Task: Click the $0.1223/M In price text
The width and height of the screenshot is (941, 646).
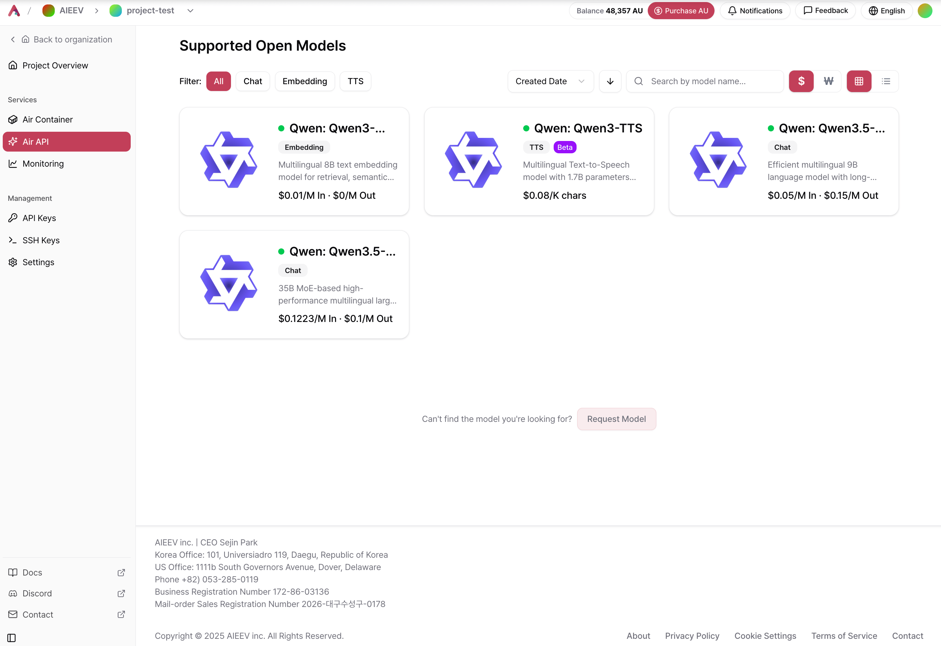Action: pos(307,319)
